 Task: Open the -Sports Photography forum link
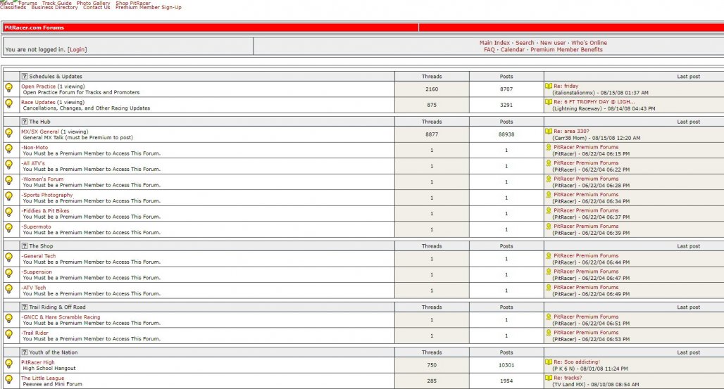pos(46,195)
